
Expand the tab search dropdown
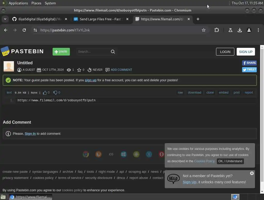pos(5,19)
